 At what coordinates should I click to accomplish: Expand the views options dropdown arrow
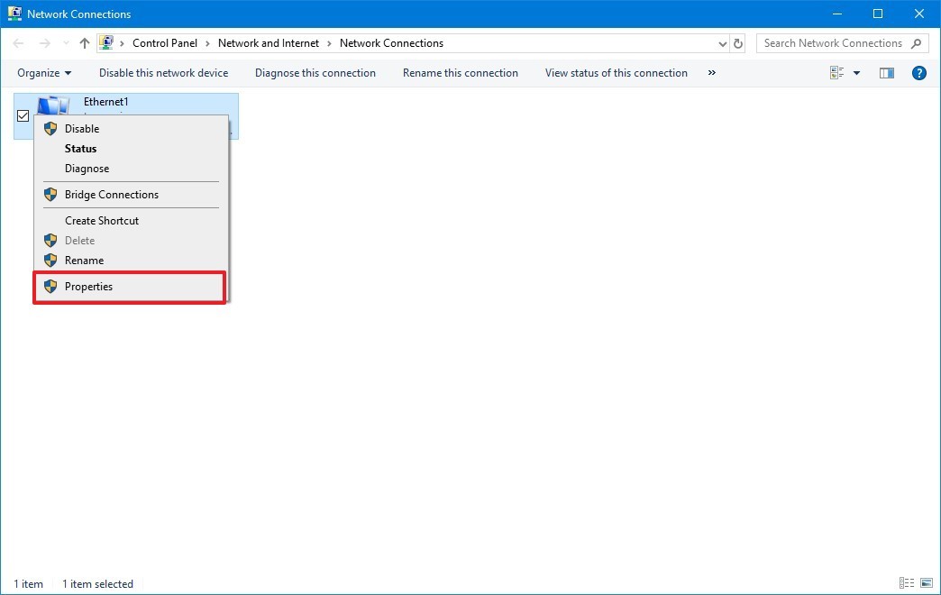point(855,73)
